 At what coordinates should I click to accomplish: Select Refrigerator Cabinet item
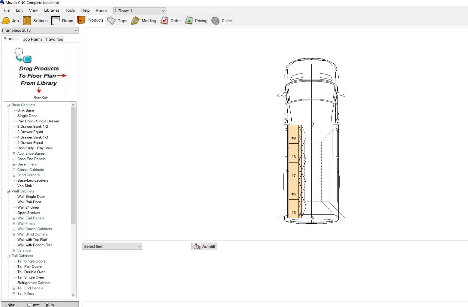tap(34, 283)
